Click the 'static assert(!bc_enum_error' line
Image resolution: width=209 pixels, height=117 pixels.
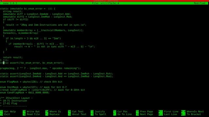(32, 63)
